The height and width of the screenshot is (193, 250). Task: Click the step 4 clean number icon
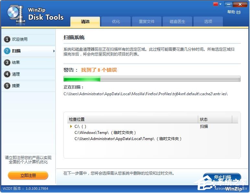[x=7, y=74]
